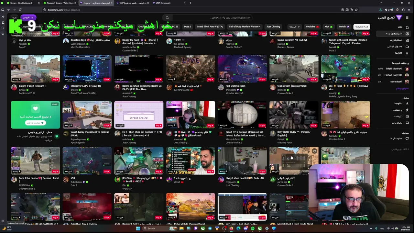Open the test stream thumbnail by shimads
414x233 pixels.
[294, 69]
